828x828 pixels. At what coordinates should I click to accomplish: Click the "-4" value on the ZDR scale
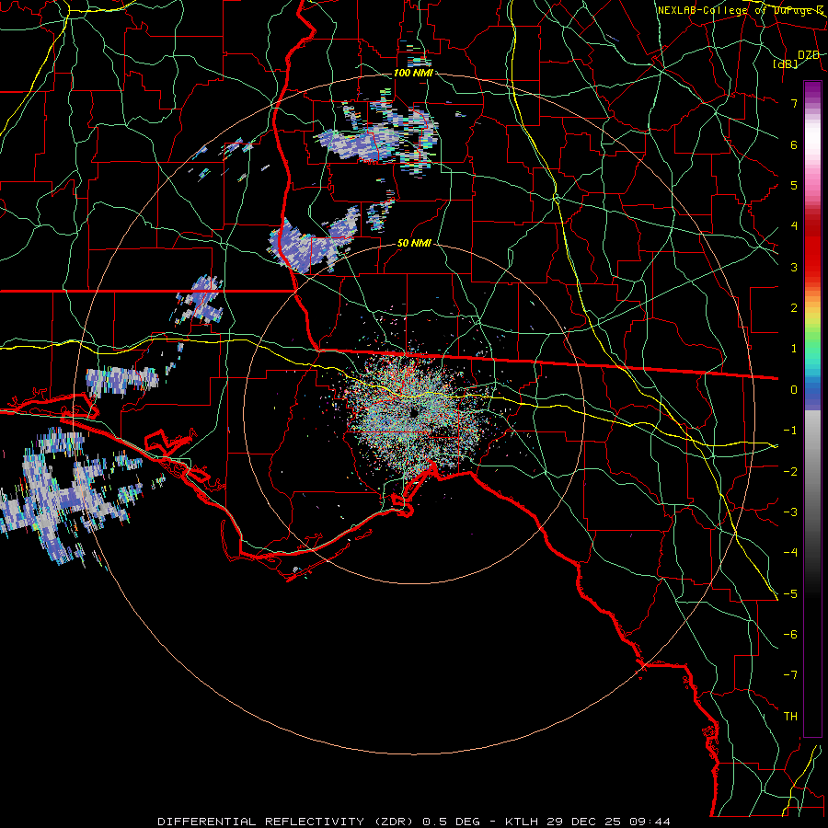click(790, 553)
